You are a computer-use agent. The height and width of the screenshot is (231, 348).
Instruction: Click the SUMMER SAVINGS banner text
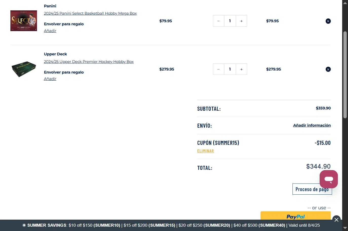tap(171, 225)
